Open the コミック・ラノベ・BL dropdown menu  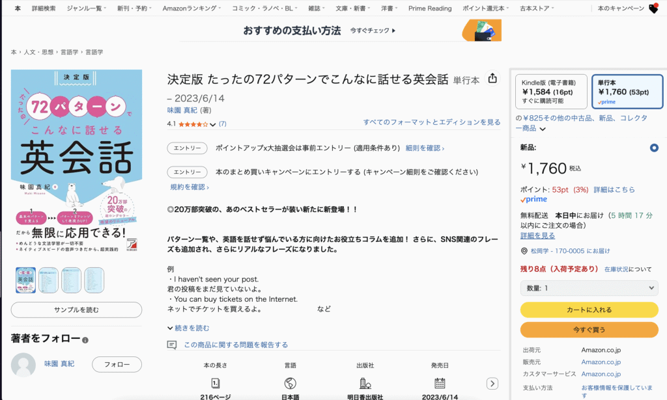[264, 8]
